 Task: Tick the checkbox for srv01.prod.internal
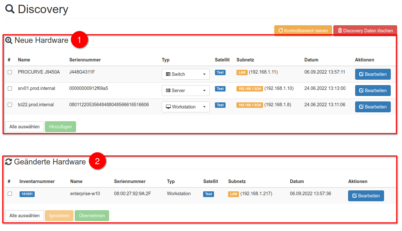coord(10,89)
